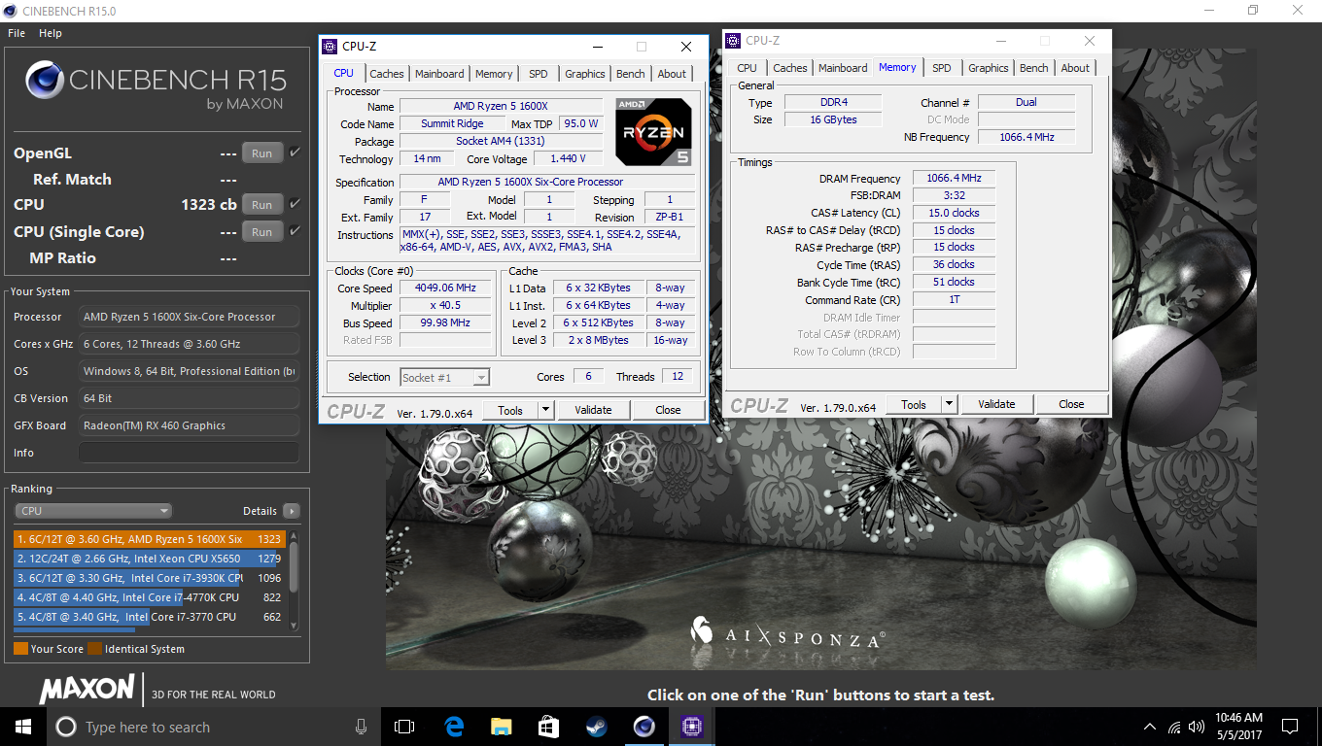Open the Windows Start menu

tap(23, 727)
